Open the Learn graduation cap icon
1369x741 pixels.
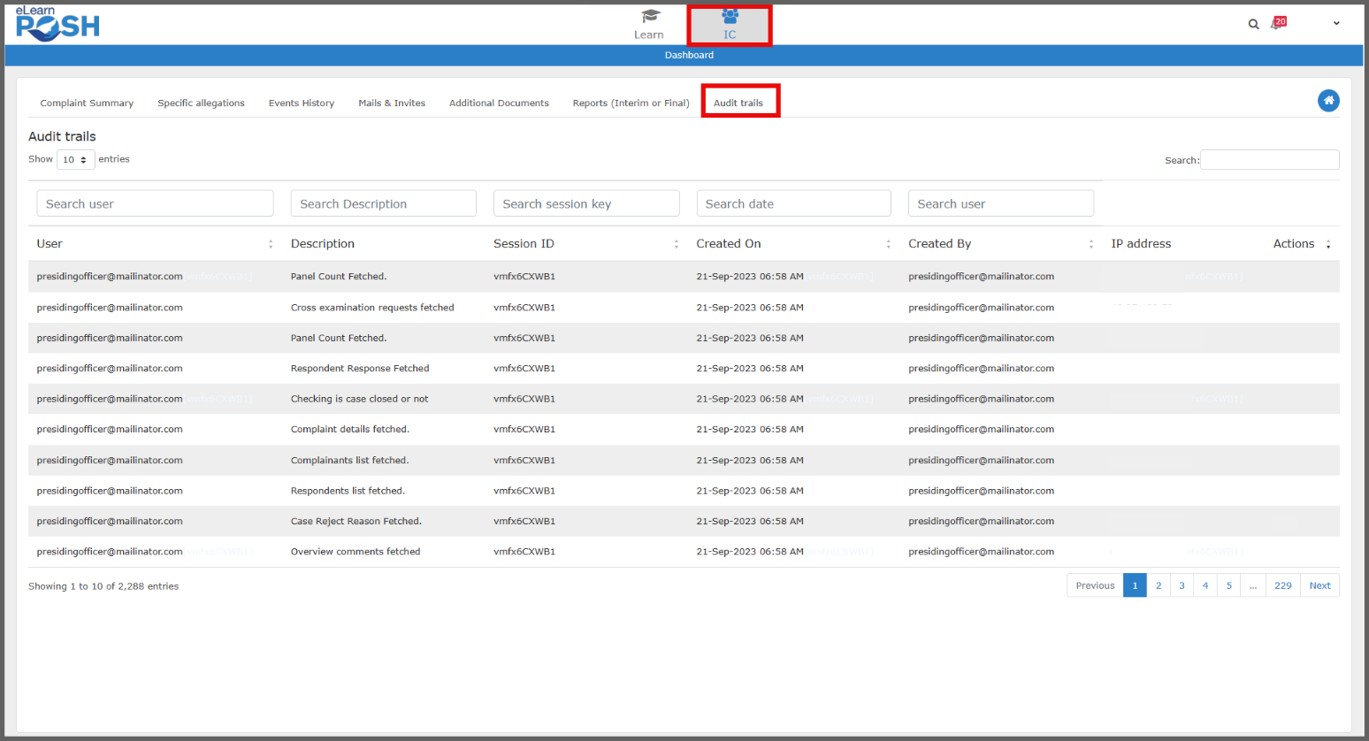click(650, 17)
